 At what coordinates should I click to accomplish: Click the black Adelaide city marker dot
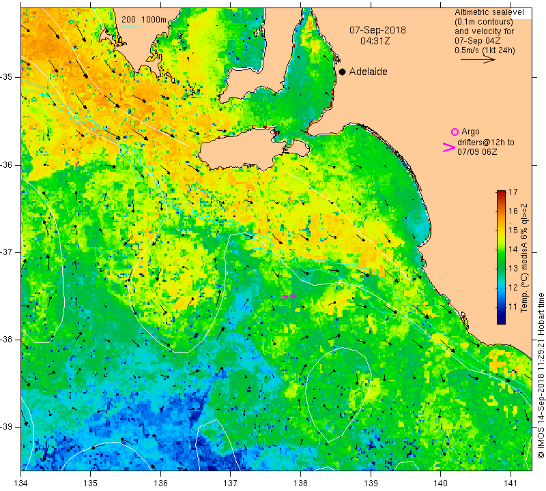343,72
